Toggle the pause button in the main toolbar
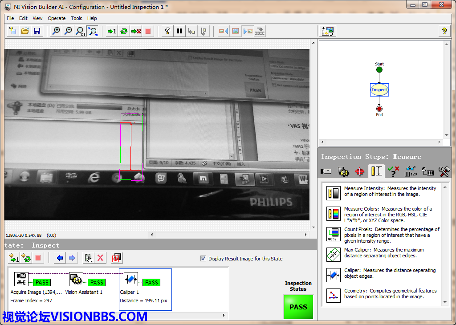Image resolution: width=456 pixels, height=325 pixels. pos(179,31)
